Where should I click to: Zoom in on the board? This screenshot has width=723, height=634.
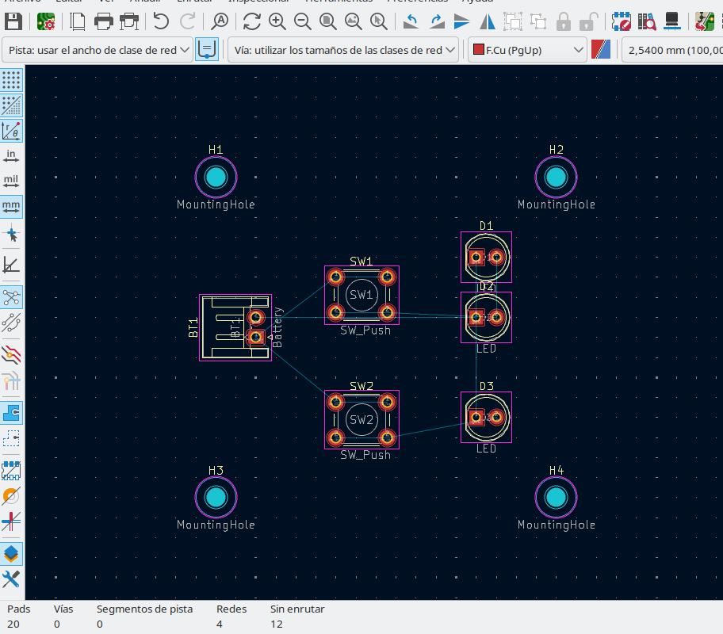[x=277, y=21]
